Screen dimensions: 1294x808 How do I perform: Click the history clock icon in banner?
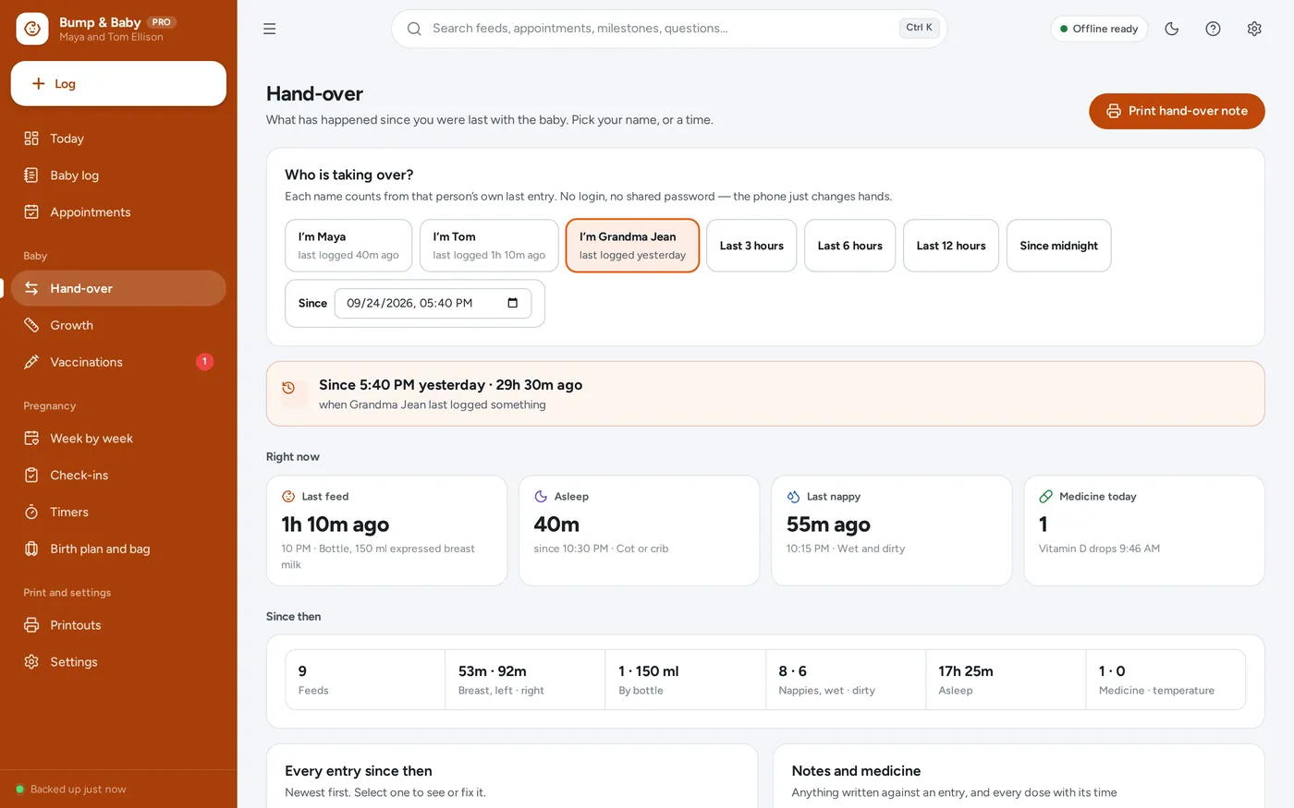pos(288,388)
